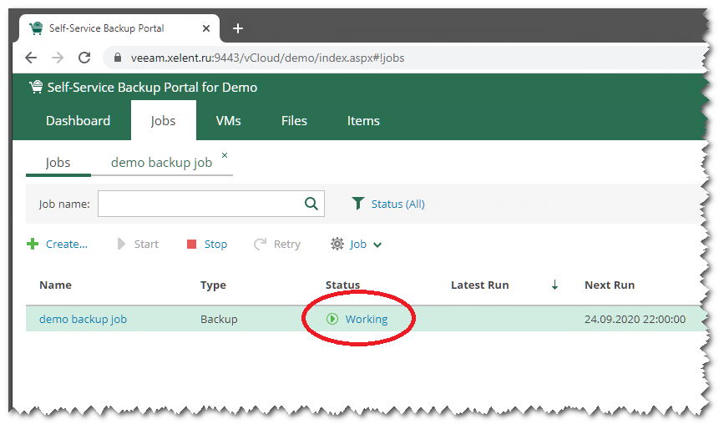The height and width of the screenshot is (429, 724).
Task: Click the Self-Service Backup Portal for Demo title
Action: 152,87
